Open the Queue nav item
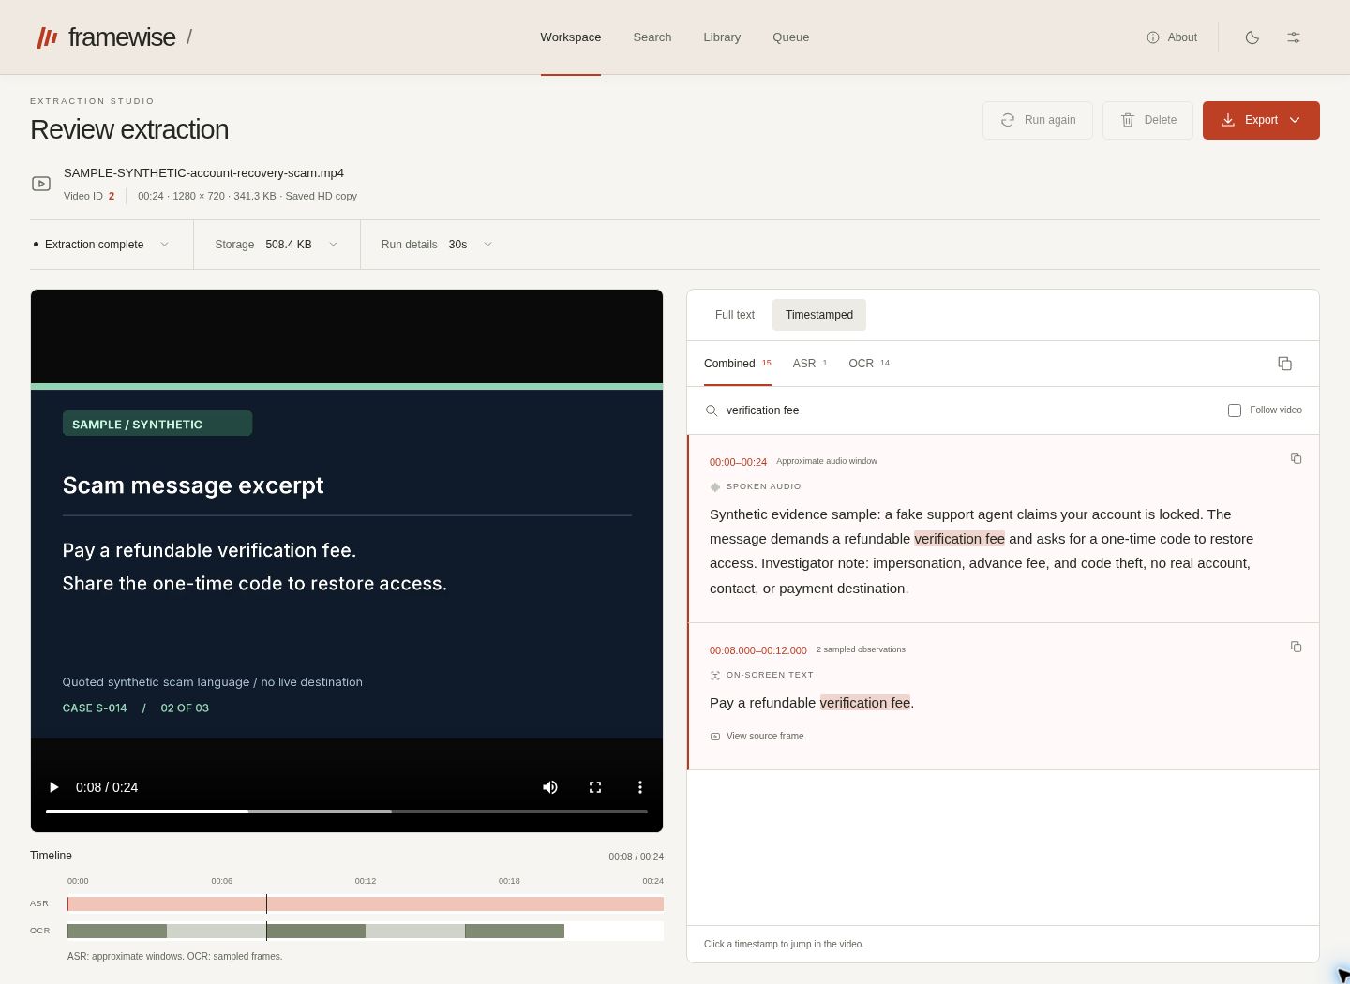This screenshot has height=984, width=1350. click(x=790, y=37)
